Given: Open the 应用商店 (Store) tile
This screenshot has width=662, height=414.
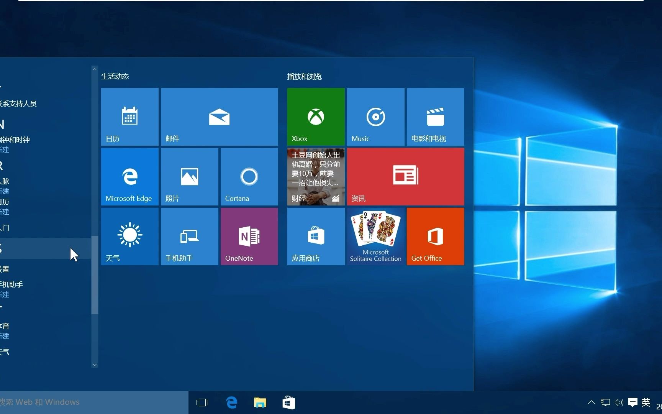Looking at the screenshot, I should tap(315, 236).
